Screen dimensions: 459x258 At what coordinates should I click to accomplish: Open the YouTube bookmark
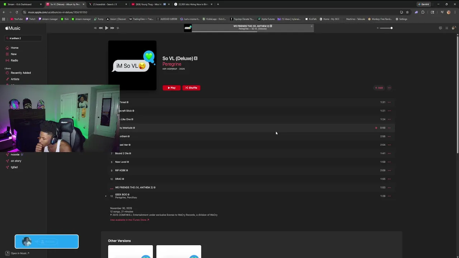pyautogui.click(x=16, y=19)
